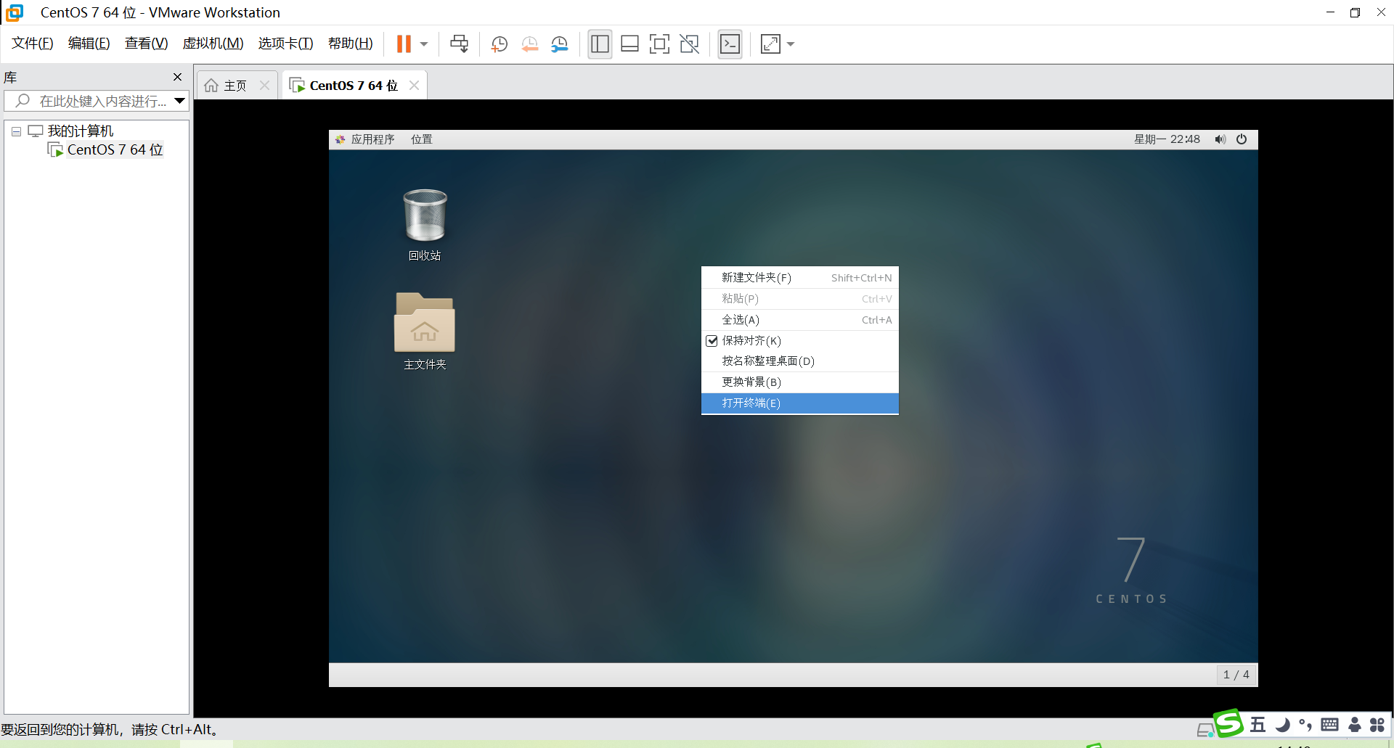Toggle the half-moon full/half width icon
This screenshot has width=1394, height=748.
tap(1283, 724)
